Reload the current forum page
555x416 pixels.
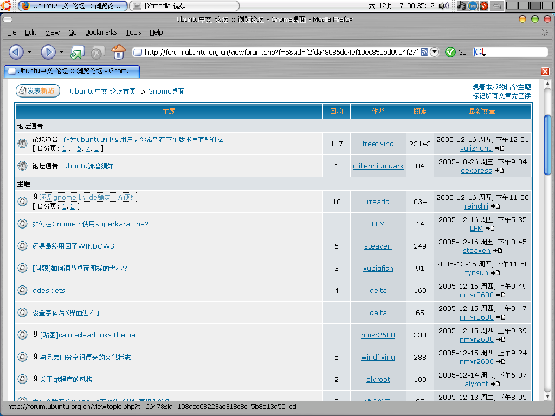click(x=77, y=53)
